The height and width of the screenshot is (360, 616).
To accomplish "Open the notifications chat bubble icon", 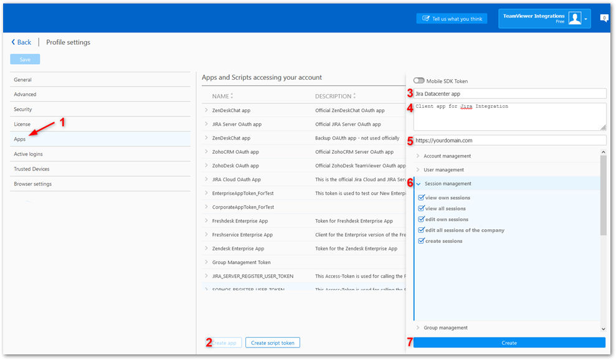I will pyautogui.click(x=604, y=17).
